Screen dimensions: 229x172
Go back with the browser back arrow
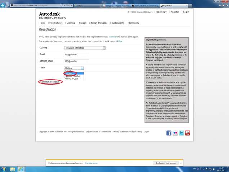3,5
